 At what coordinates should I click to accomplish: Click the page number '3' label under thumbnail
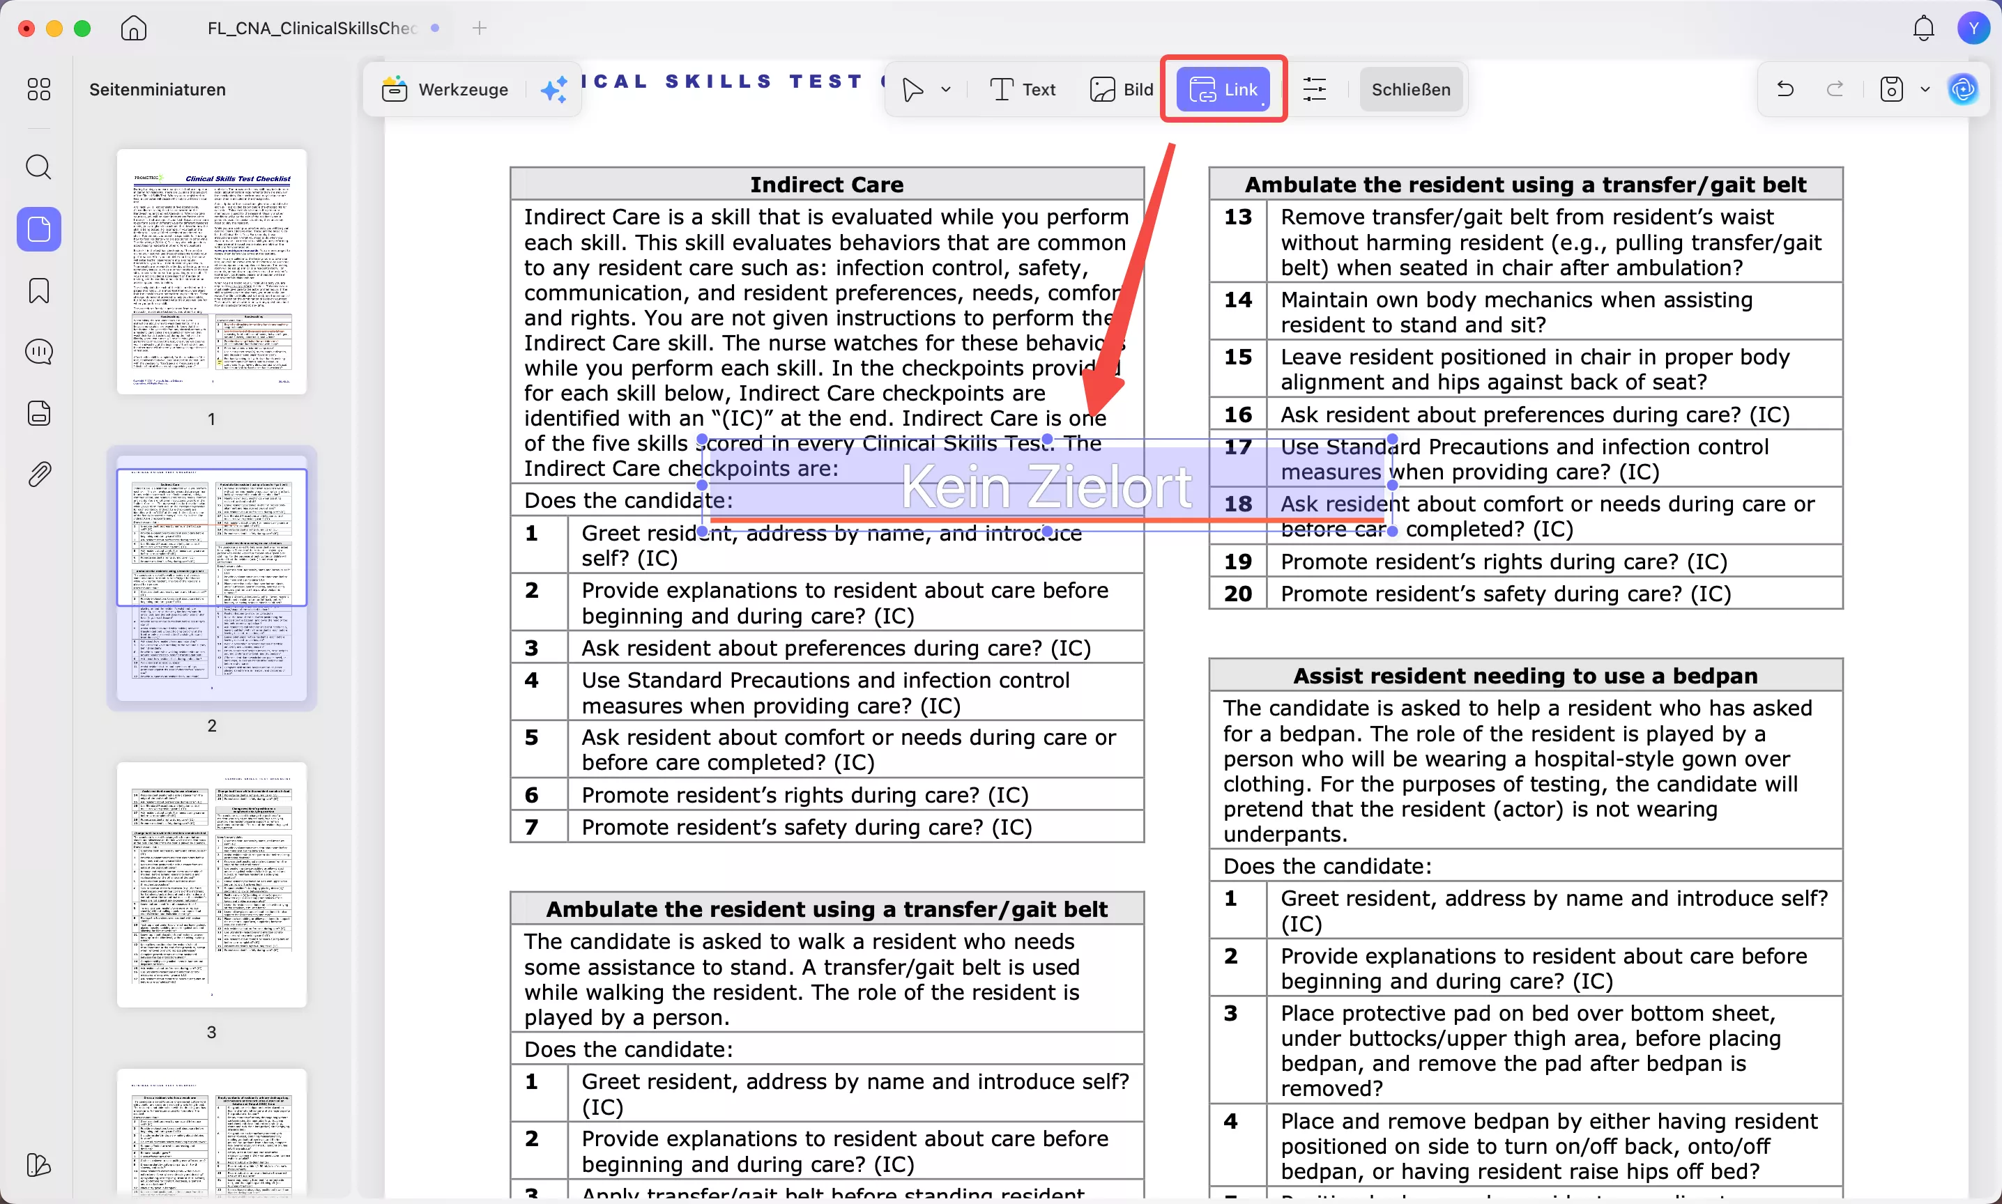pyautogui.click(x=212, y=1032)
